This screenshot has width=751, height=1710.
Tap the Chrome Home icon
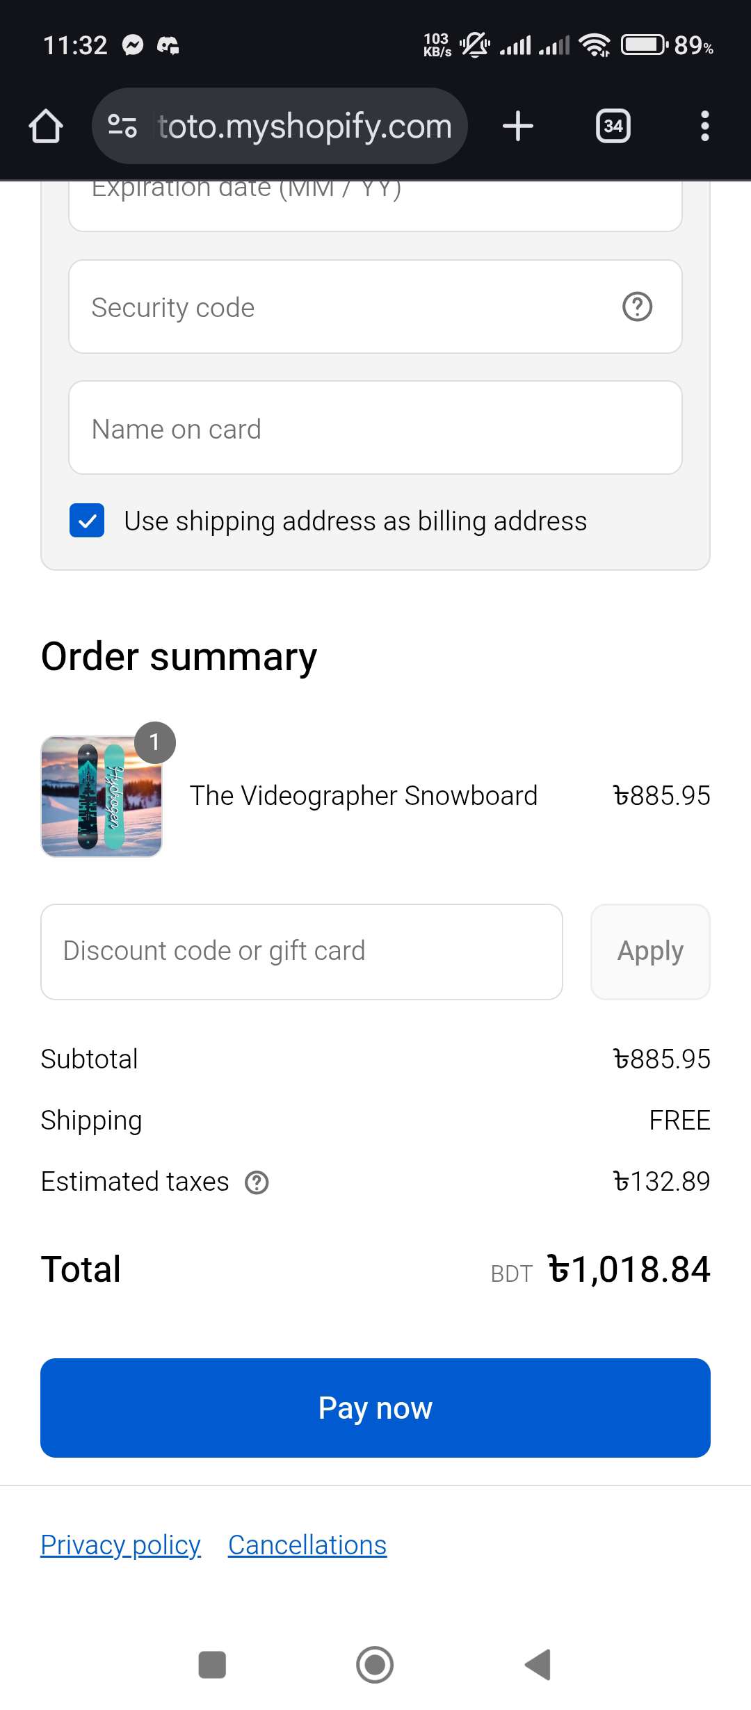(45, 126)
